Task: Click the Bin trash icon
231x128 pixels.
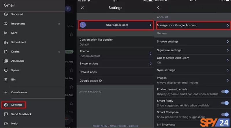Action: click(x=6, y=80)
